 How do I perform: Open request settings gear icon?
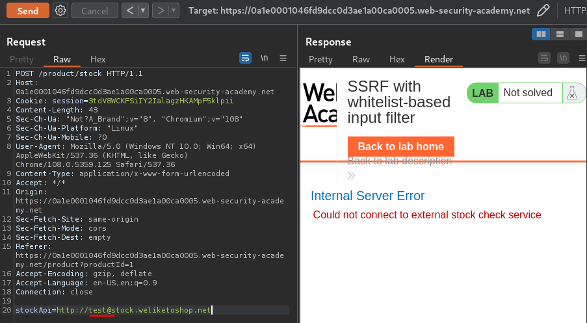click(60, 10)
